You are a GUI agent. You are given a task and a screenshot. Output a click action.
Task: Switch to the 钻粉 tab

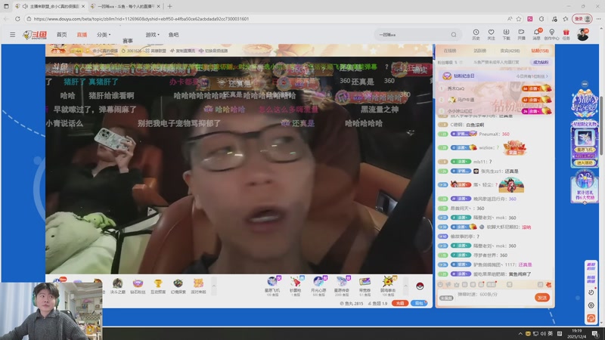click(x=540, y=51)
